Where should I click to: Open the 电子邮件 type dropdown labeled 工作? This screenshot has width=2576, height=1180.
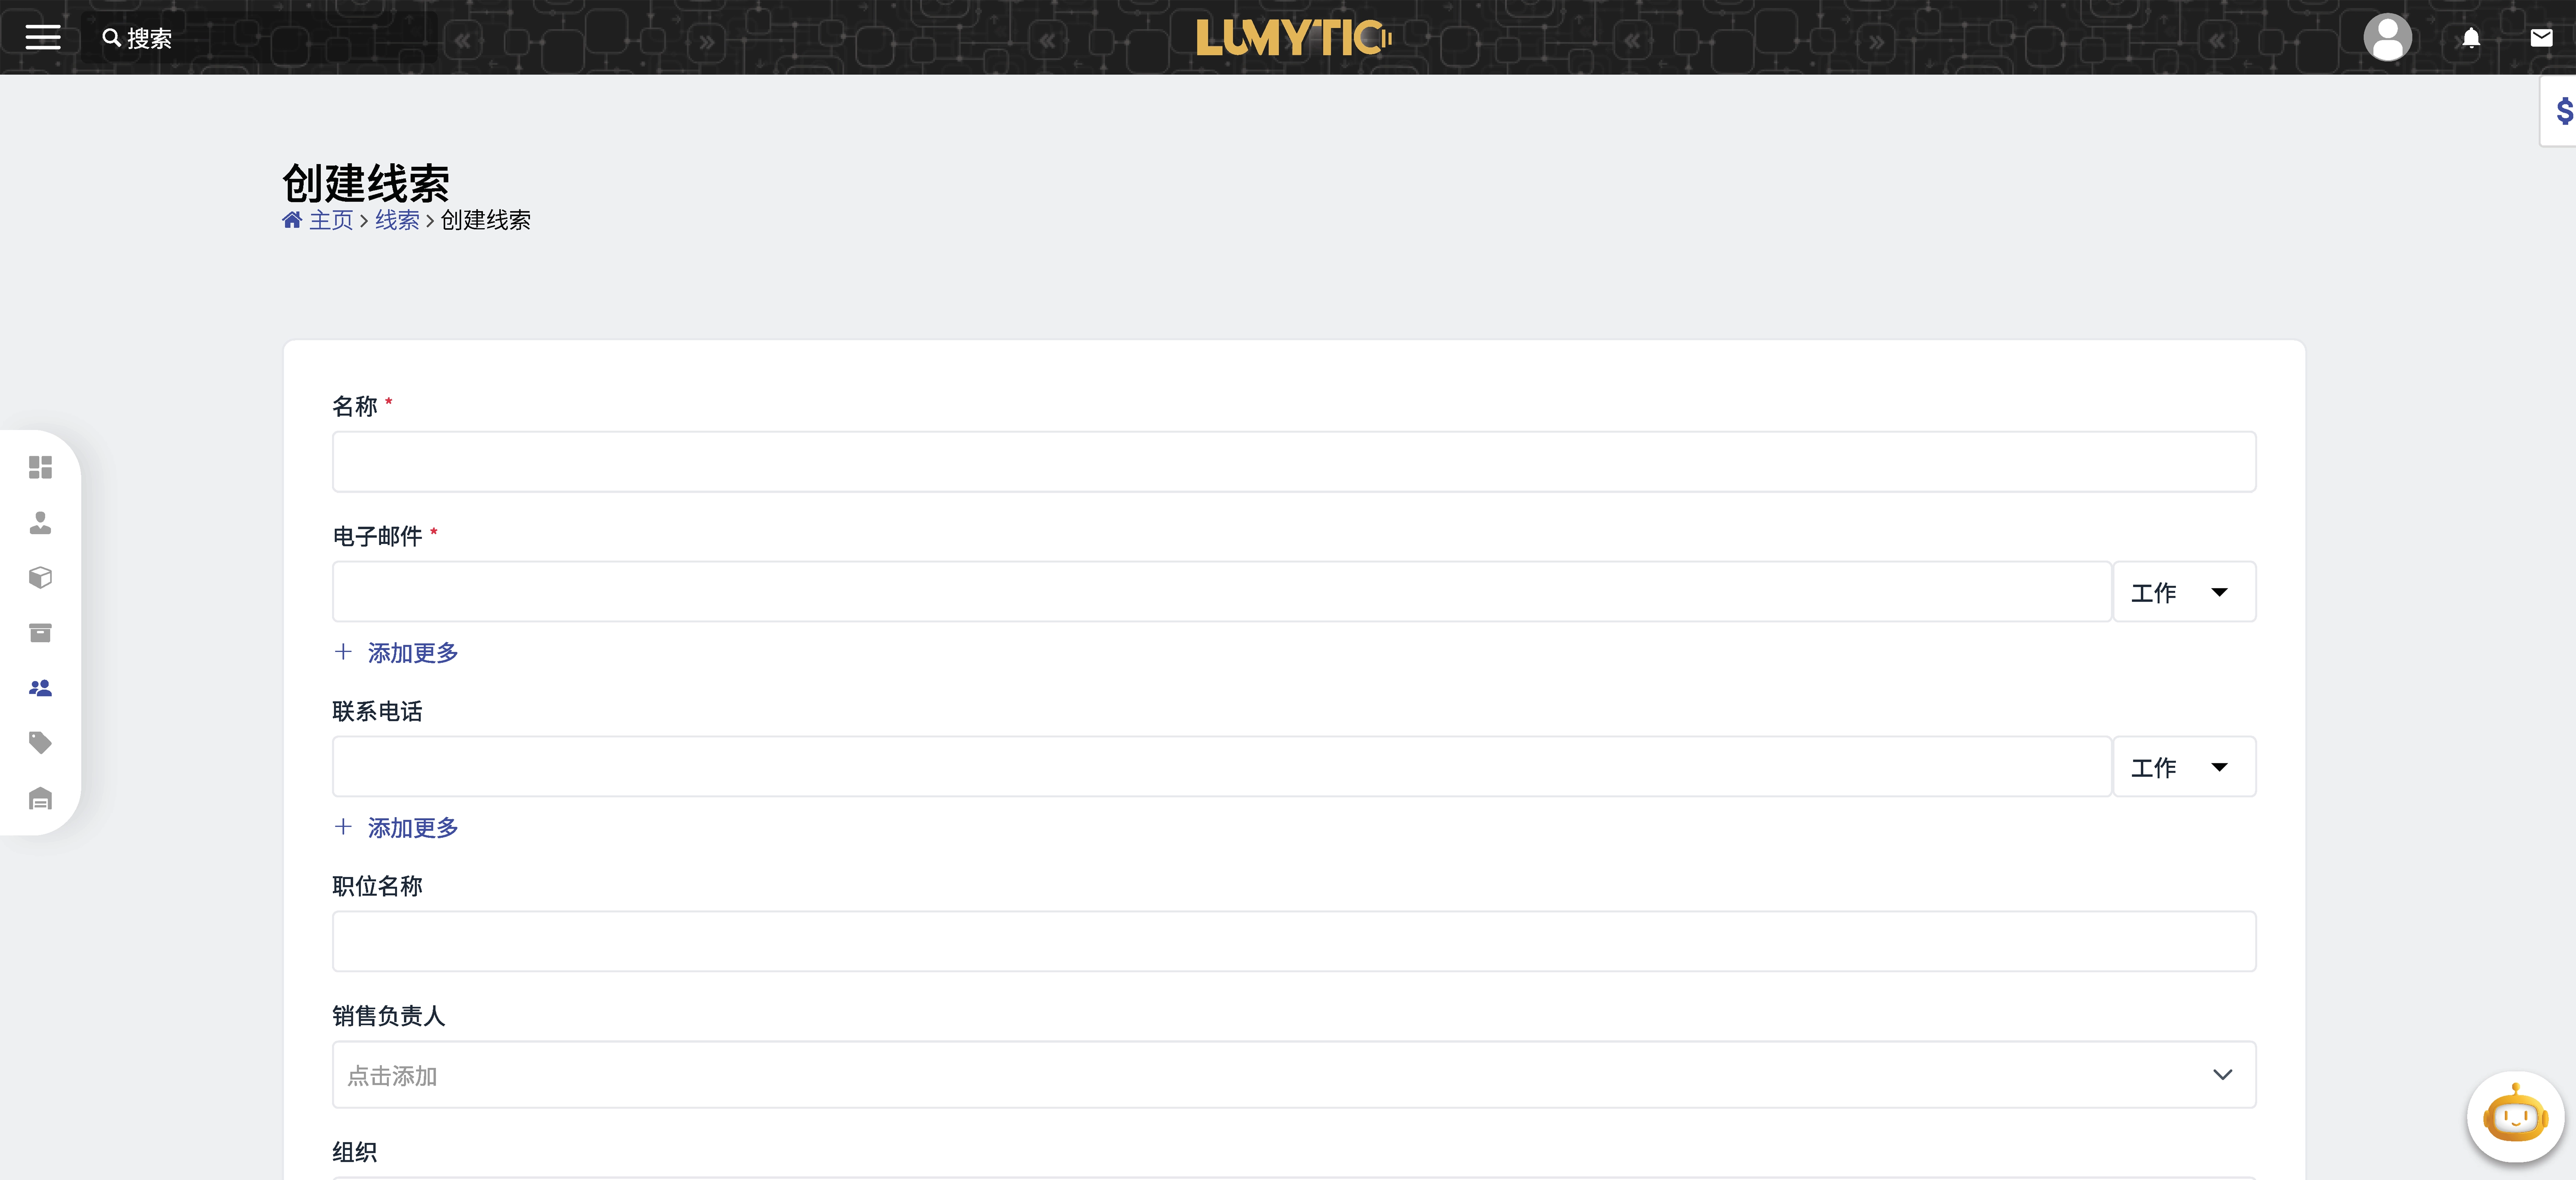point(2183,592)
